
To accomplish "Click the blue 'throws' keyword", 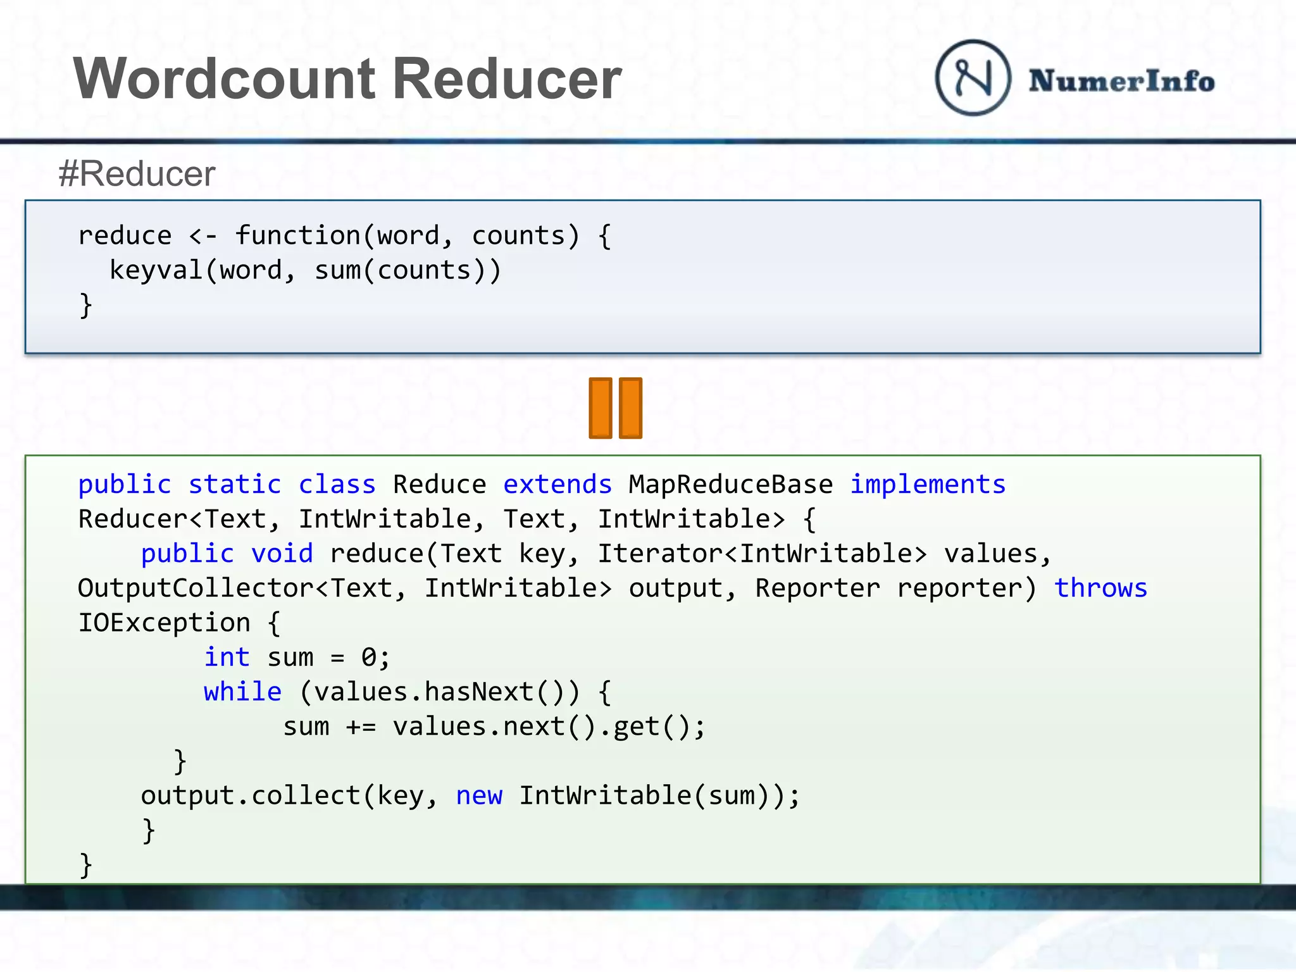I will pyautogui.click(x=1100, y=589).
